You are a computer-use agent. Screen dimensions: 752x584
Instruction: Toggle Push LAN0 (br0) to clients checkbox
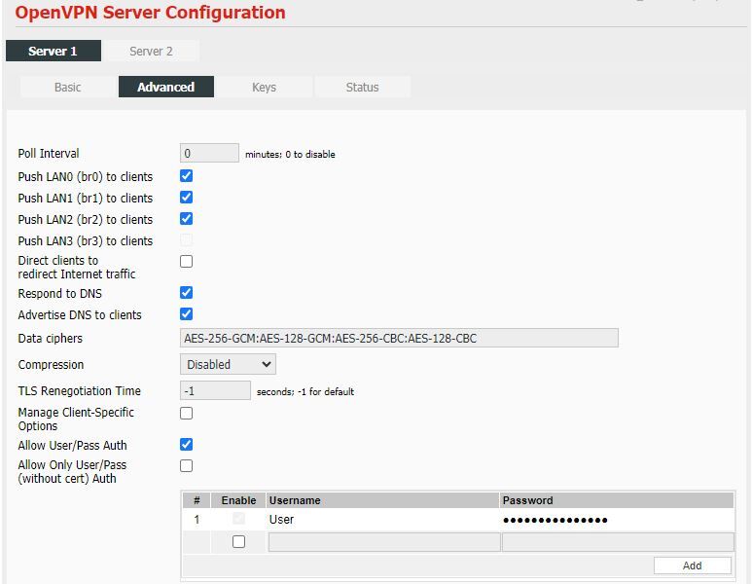[x=186, y=176]
